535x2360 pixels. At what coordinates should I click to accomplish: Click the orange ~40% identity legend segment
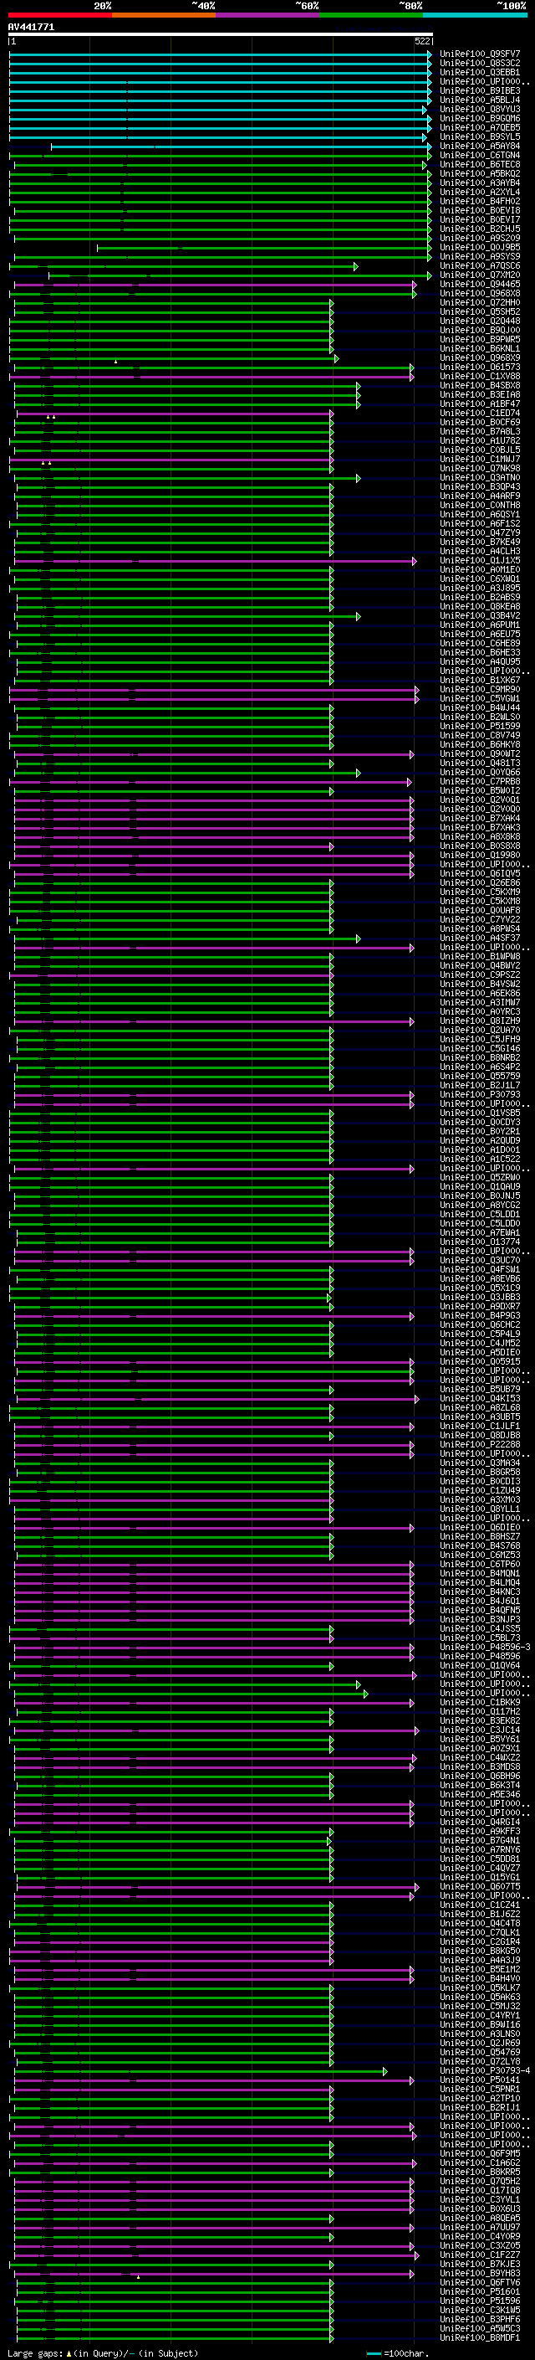pos(164,15)
